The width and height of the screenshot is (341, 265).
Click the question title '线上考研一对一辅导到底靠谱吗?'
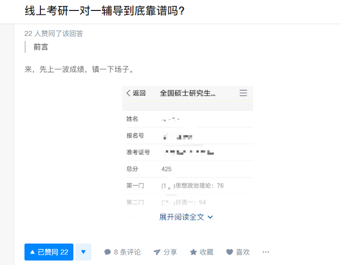click(x=105, y=10)
